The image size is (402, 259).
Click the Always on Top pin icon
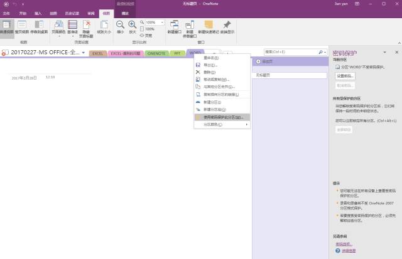click(227, 27)
